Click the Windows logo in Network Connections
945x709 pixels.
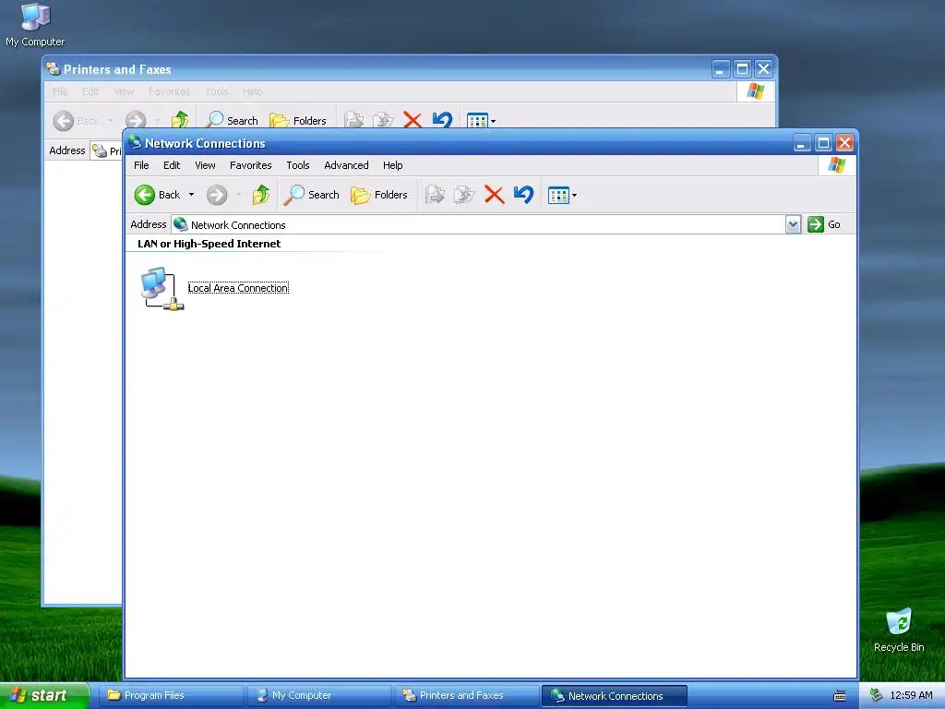836,164
